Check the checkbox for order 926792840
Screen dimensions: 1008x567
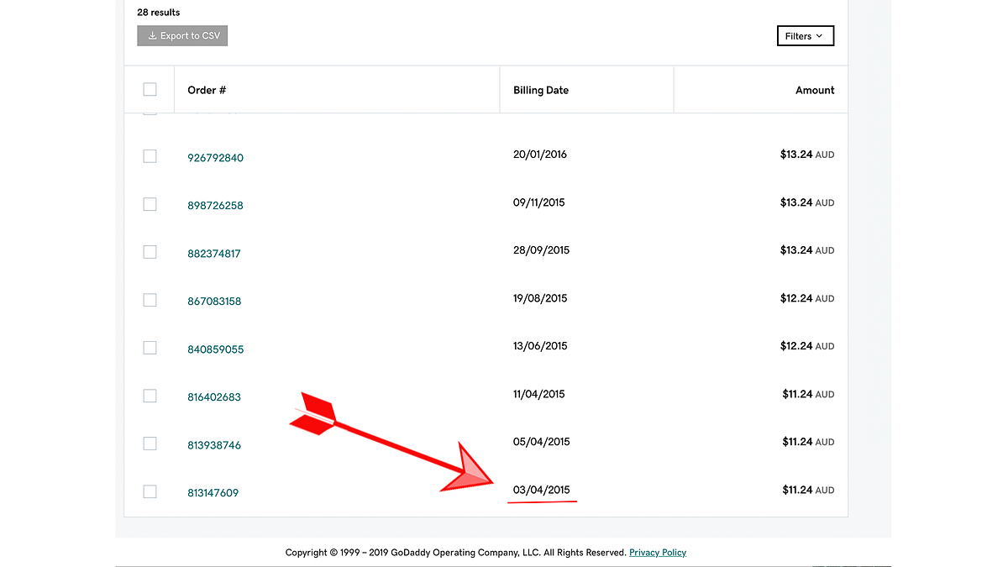150,155
